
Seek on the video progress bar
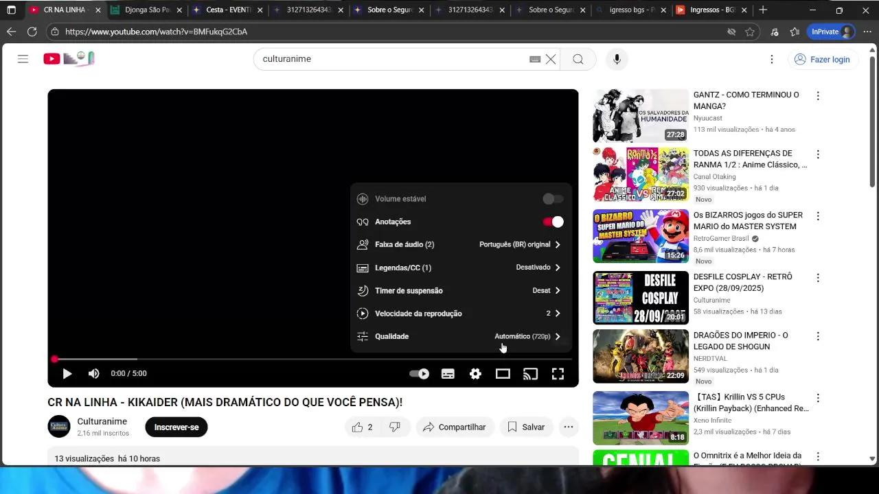[313, 359]
